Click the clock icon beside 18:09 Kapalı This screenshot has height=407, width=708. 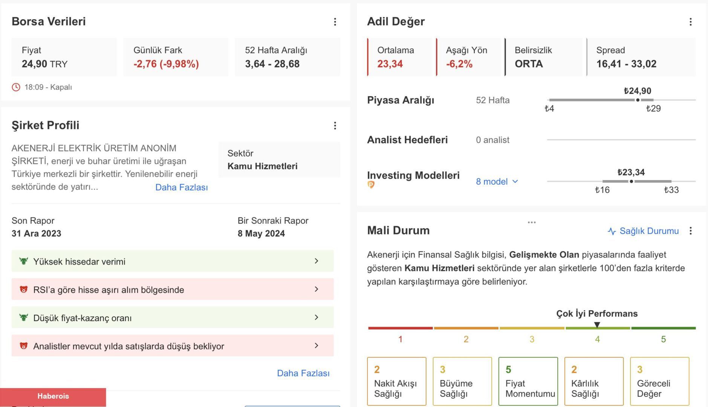pos(16,87)
